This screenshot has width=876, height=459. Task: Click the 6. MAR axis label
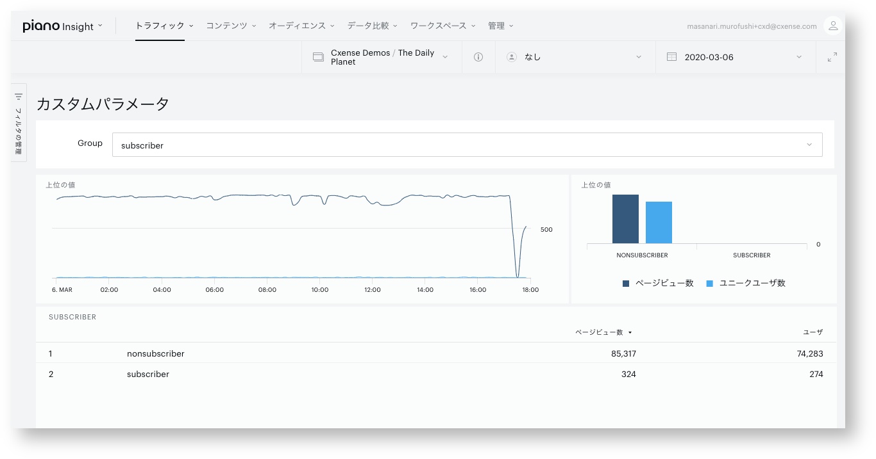pyautogui.click(x=62, y=289)
